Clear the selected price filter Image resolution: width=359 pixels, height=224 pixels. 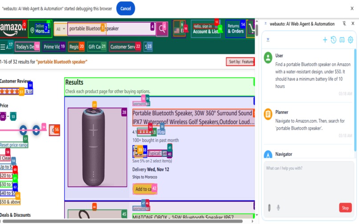5,158
